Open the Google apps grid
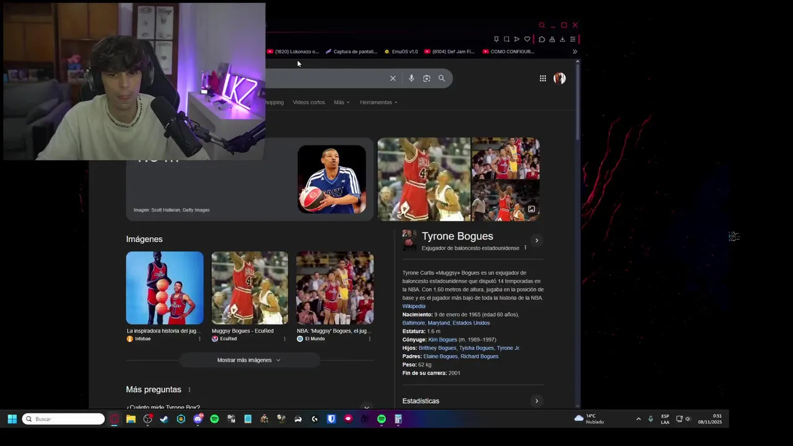This screenshot has width=793, height=446. click(x=543, y=78)
